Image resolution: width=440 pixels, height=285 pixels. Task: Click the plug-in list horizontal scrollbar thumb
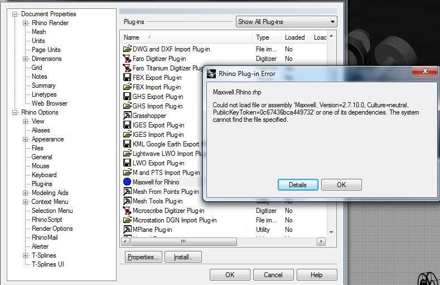point(183,241)
